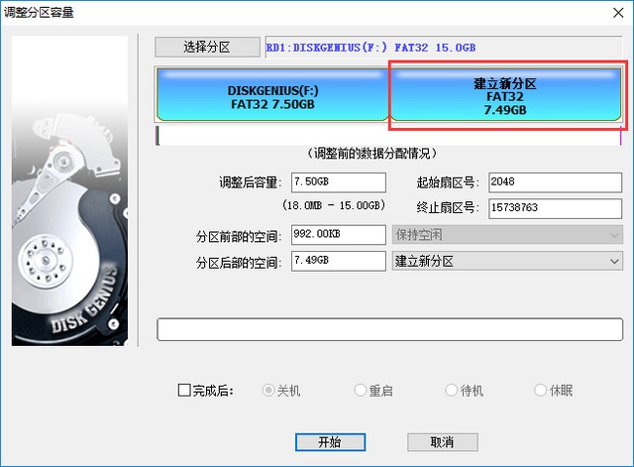Viewport: 634px width, 467px height.
Task: Click the 分区后部的空间 field 7.49GB
Action: click(339, 261)
